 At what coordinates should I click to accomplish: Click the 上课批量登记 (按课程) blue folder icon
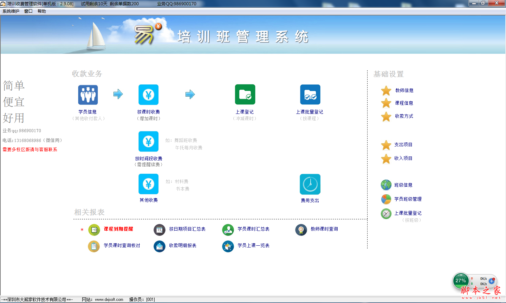[x=310, y=95]
